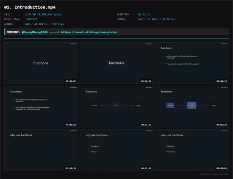Image resolution: width=233 pixels, height=179 pixels.
Task: Select the thumbnail at 00:00:21
Action: (116, 63)
